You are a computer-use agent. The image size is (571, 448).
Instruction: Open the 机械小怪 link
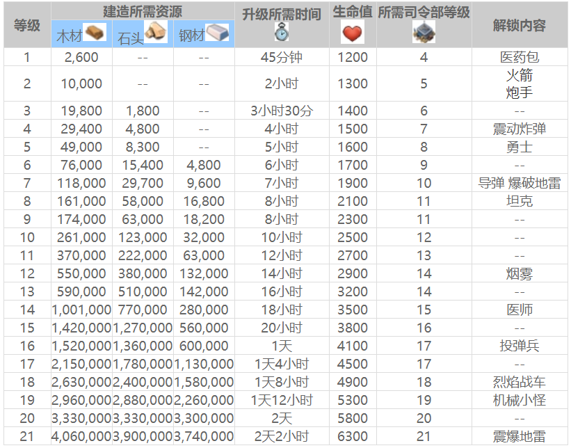(x=519, y=400)
